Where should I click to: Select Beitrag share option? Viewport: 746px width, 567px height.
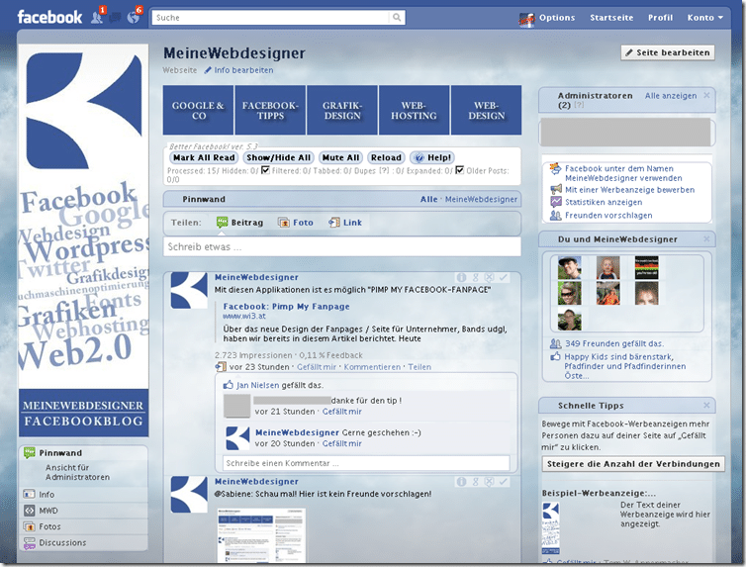tap(239, 222)
